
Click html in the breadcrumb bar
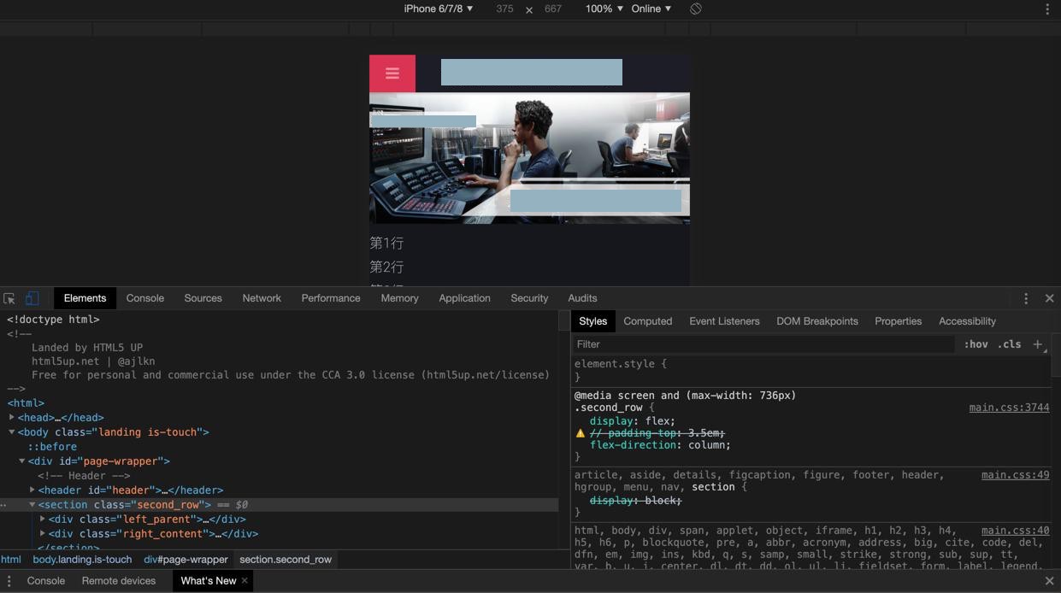pyautogui.click(x=11, y=560)
